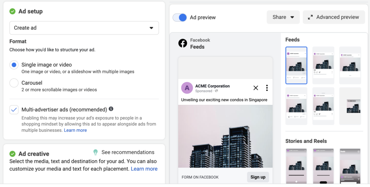Click the Ad creative green checkmark icon
This screenshot has height=187, width=370.
tap(12, 154)
